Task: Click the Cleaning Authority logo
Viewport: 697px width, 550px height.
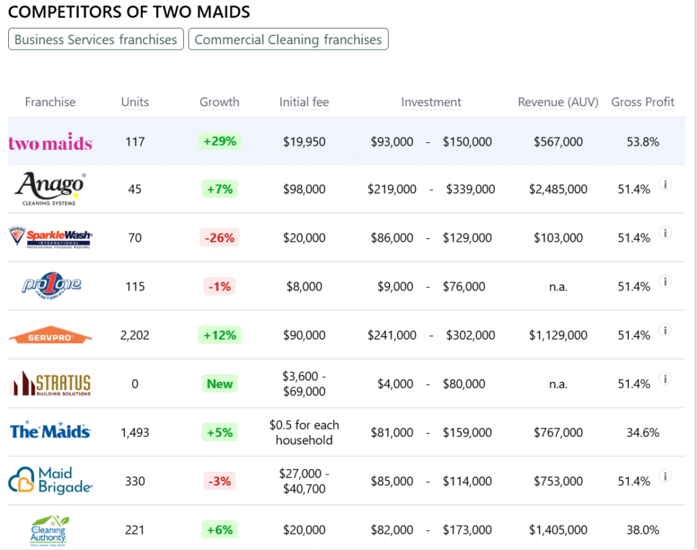Action: [49, 530]
